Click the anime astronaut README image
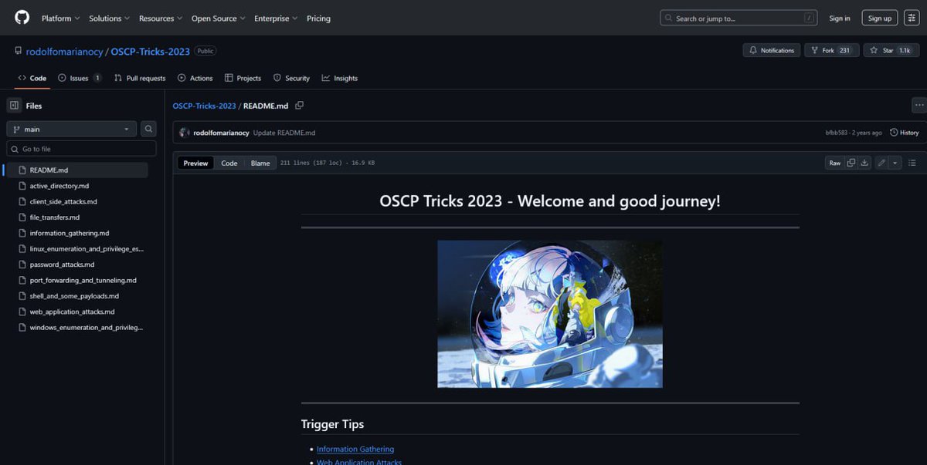Screen dimensions: 927x465 (550, 314)
